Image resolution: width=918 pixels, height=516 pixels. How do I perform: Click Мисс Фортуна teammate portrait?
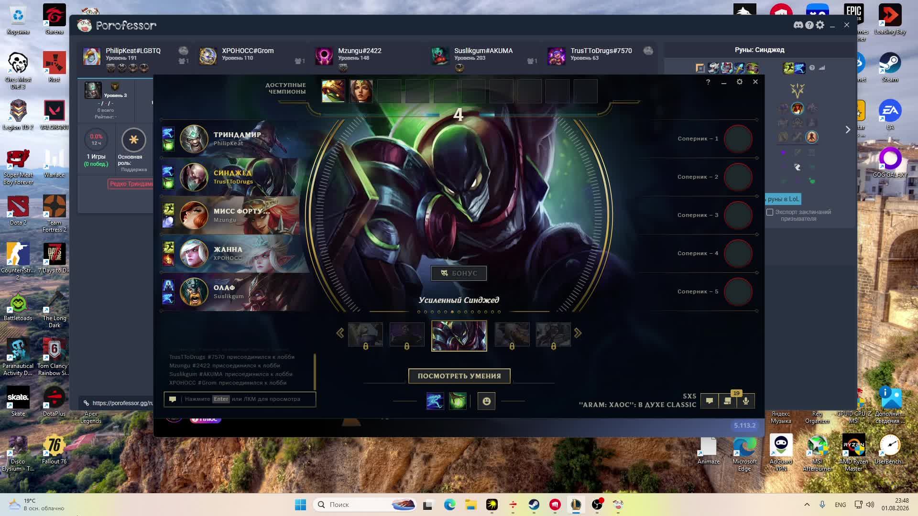(194, 215)
